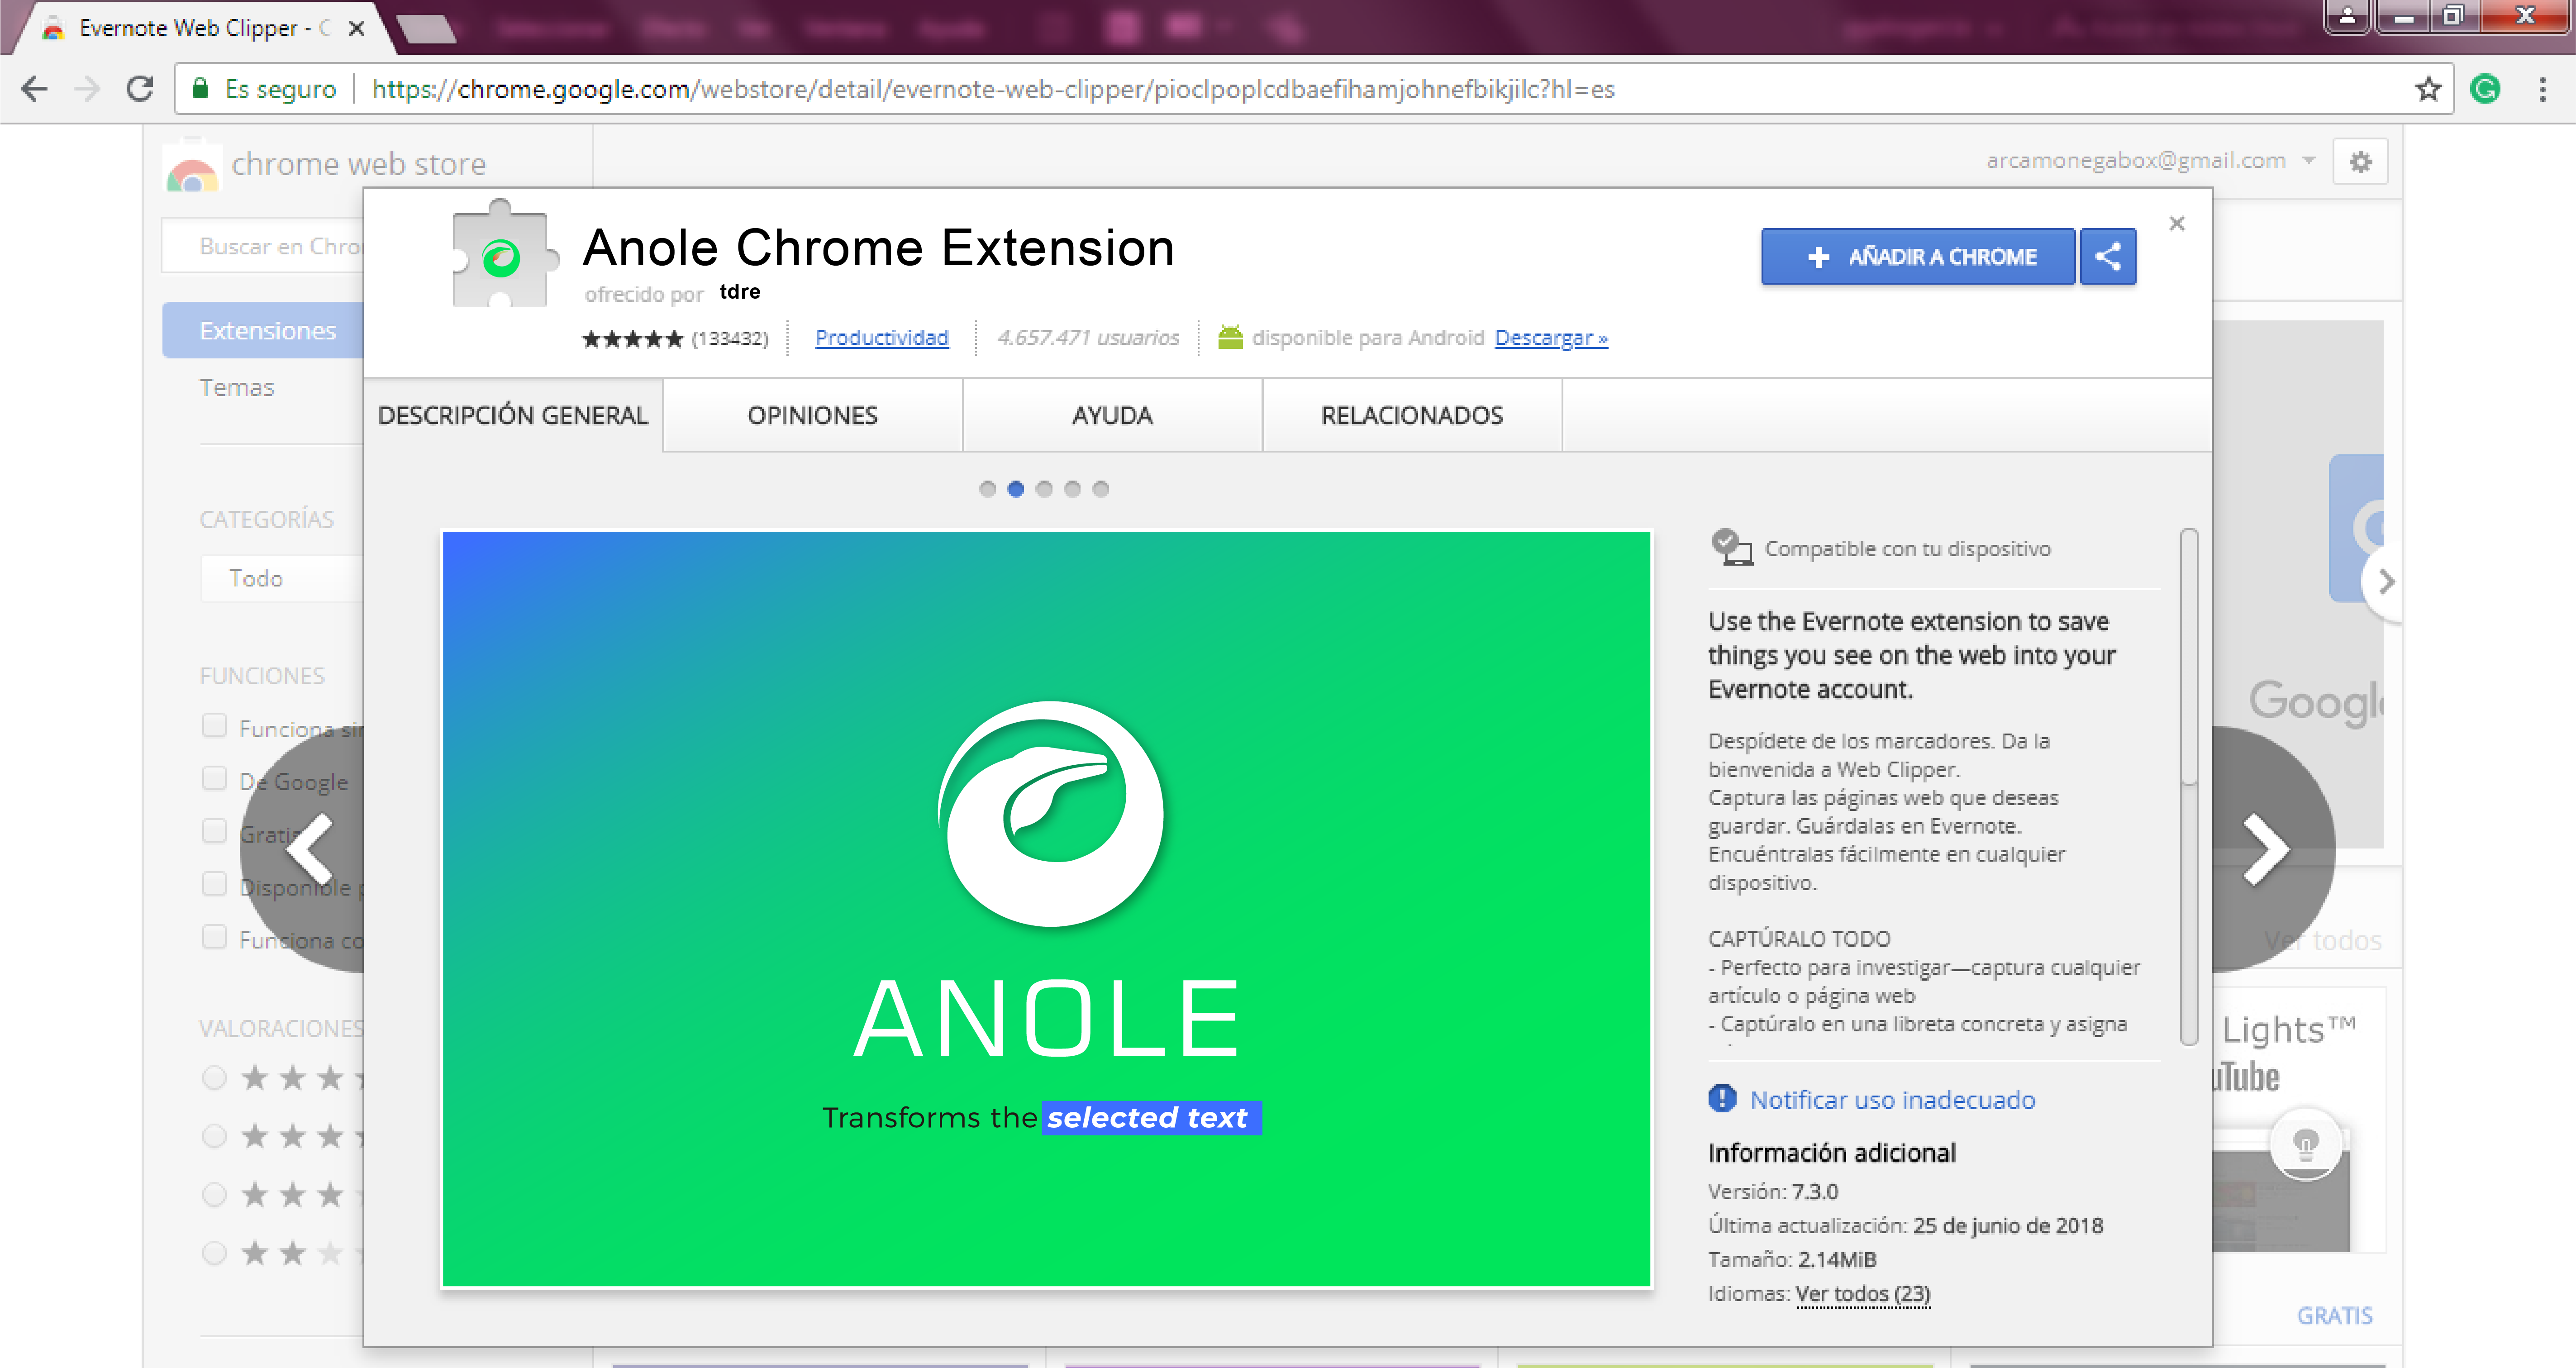Close the extension detail dialog
The width and height of the screenshot is (2576, 1368).
point(2177,223)
